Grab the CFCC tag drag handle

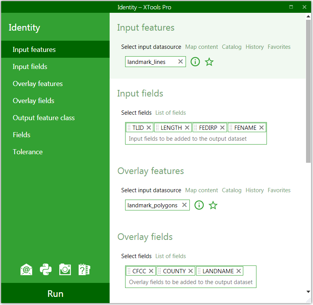129,271
